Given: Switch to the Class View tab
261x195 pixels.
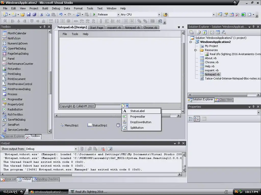Looking at the screenshot, I should click(224, 100).
